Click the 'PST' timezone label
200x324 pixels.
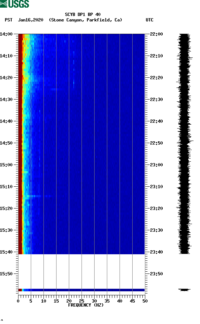[8, 20]
